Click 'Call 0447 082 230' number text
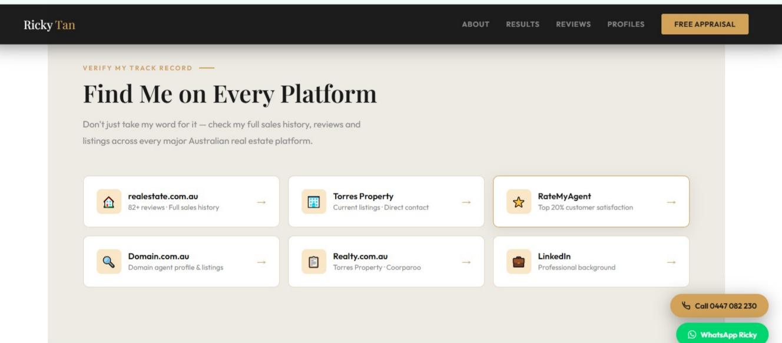The height and width of the screenshot is (343, 782). point(725,306)
